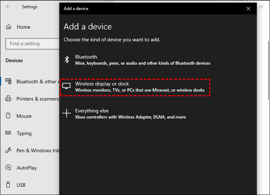Image resolution: width=270 pixels, height=195 pixels.
Task: Click the USB icon in sidebar
Action: [9, 185]
